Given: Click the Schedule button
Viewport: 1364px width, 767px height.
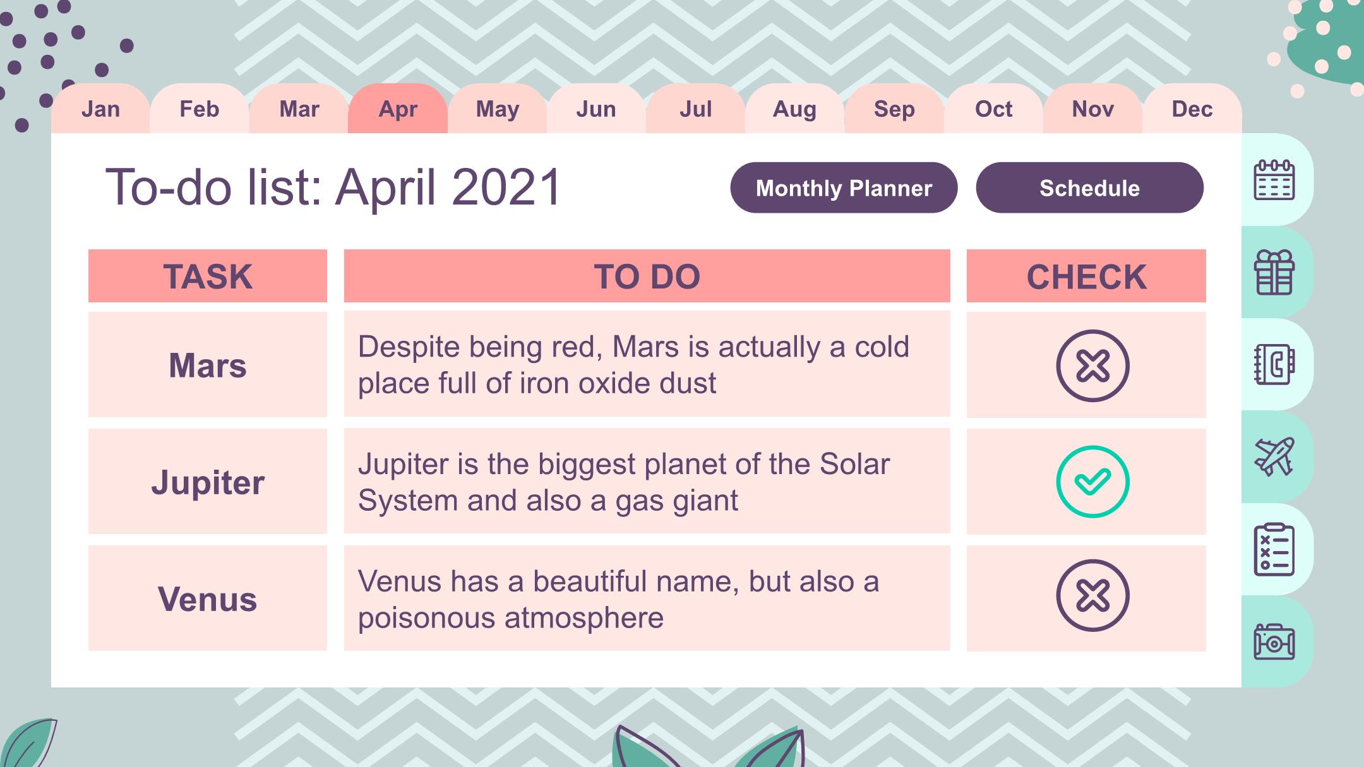Looking at the screenshot, I should tap(1090, 187).
